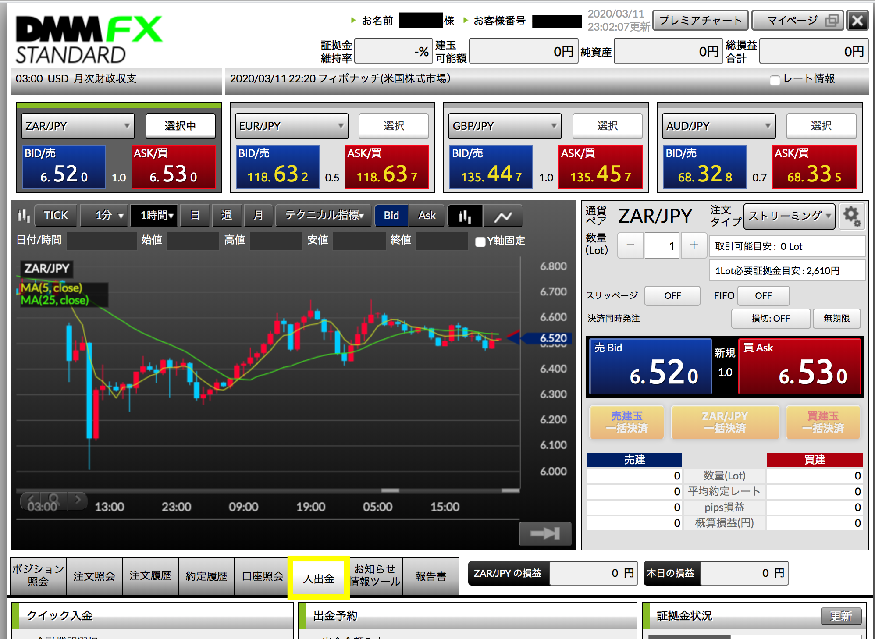Open the position inquiry tab
This screenshot has width=875, height=639.
(38, 576)
